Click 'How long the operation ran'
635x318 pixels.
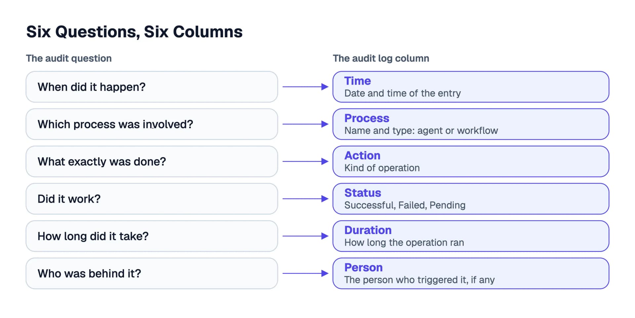[404, 243]
